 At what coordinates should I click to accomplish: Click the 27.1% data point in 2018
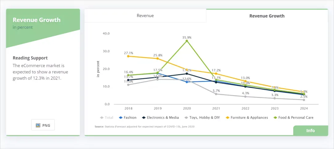pos(128,56)
